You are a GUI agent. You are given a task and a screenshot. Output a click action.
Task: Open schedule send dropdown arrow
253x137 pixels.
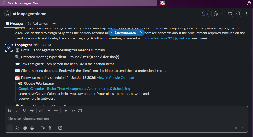pos(243,128)
